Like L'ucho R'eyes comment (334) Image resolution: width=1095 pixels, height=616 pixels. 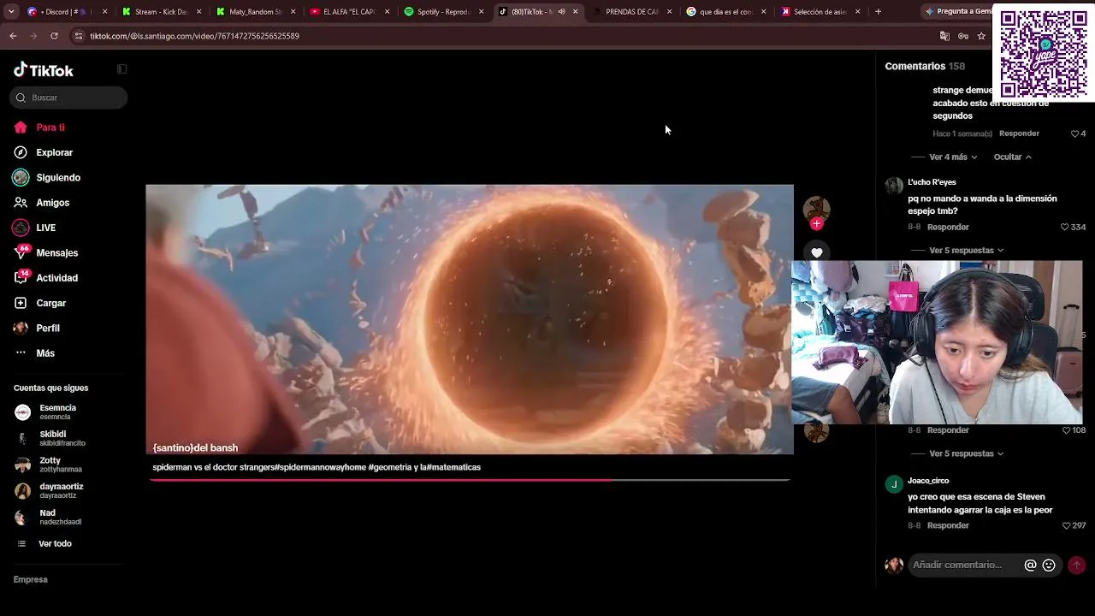1065,227
